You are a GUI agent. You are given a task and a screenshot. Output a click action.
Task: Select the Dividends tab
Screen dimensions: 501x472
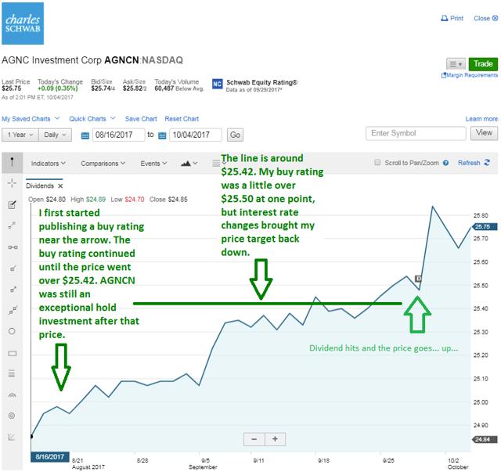(x=40, y=186)
